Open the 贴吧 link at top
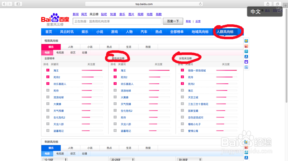288x161 pixels. 104,14
